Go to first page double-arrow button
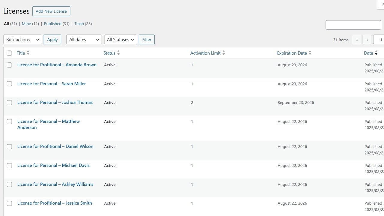The image size is (384, 216). click(x=356, y=40)
